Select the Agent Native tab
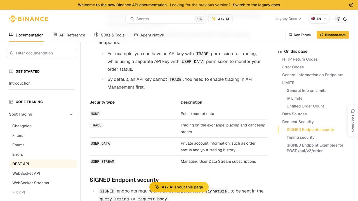358x201 pixels. point(149,35)
